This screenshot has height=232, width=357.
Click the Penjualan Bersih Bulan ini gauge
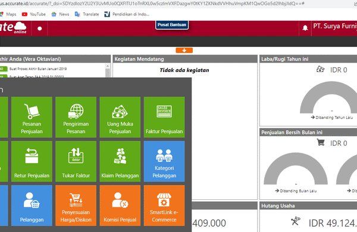coord(296,168)
